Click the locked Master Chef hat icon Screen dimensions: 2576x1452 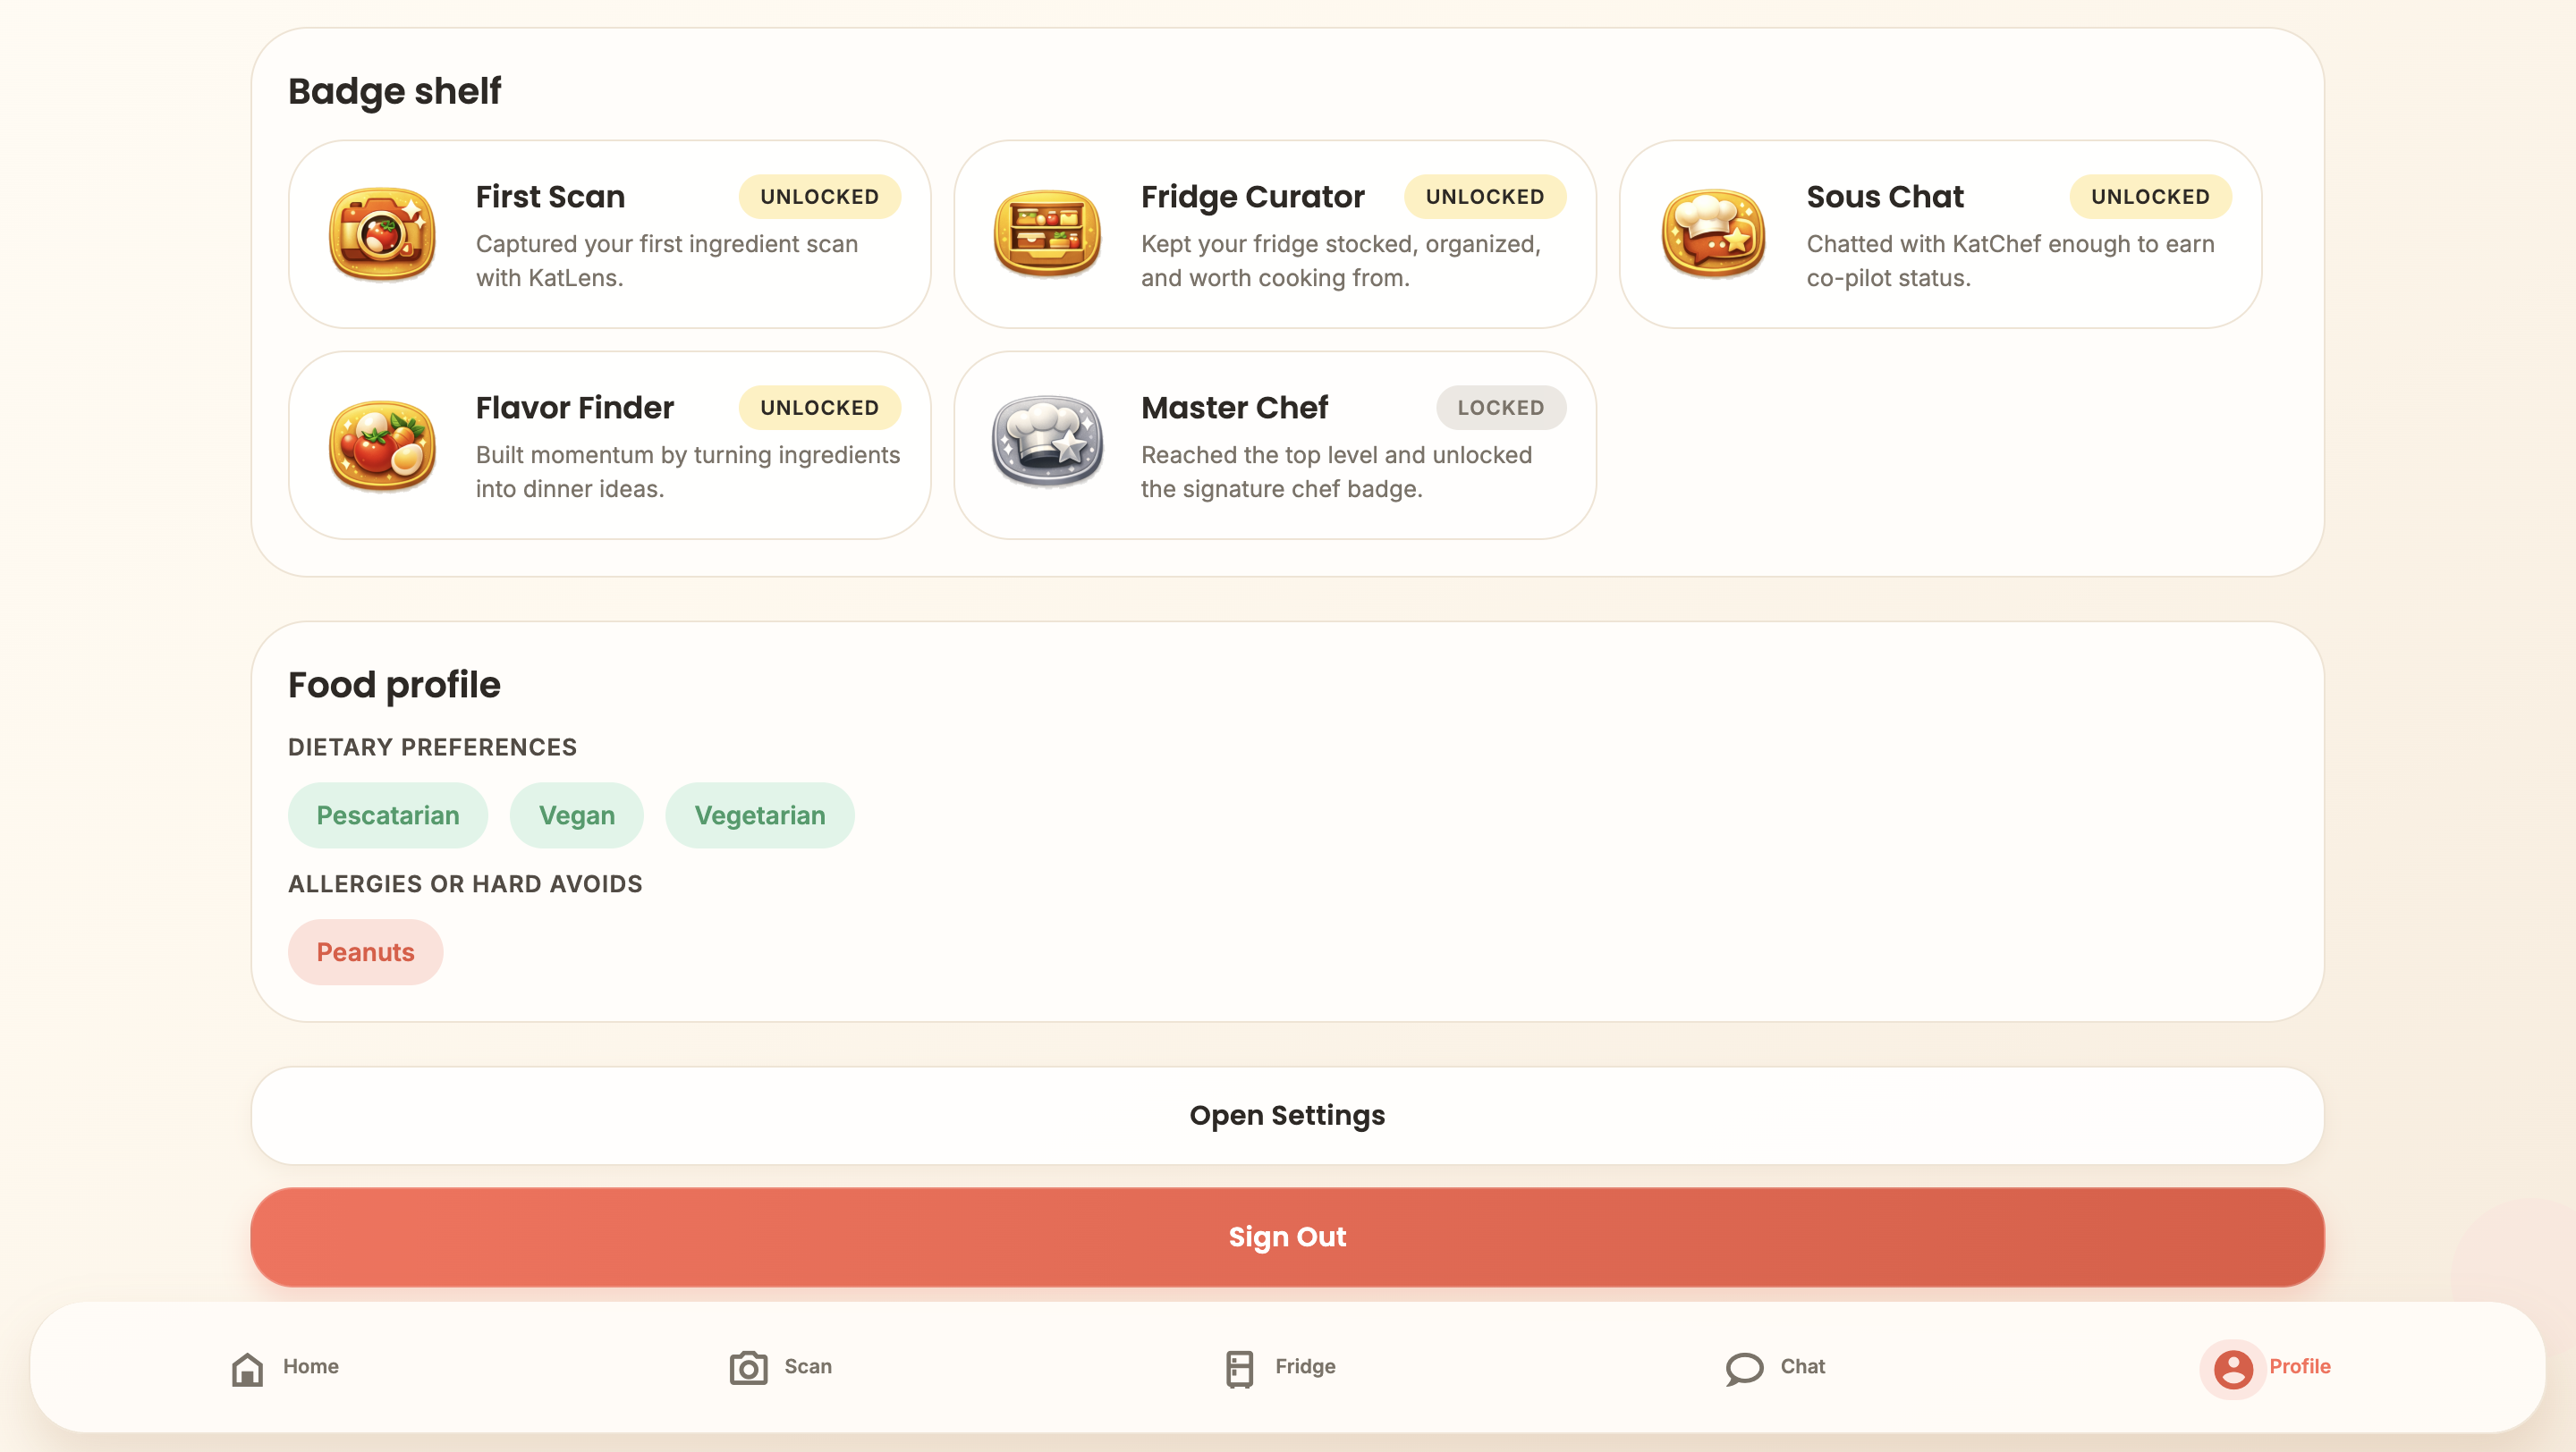(x=1047, y=441)
